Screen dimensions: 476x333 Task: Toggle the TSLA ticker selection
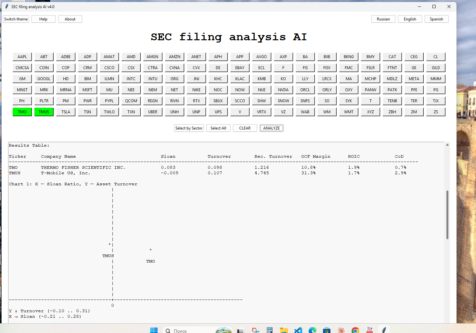66,112
